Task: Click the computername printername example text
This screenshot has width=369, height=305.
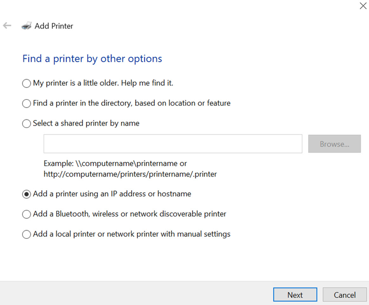Action: (115, 163)
